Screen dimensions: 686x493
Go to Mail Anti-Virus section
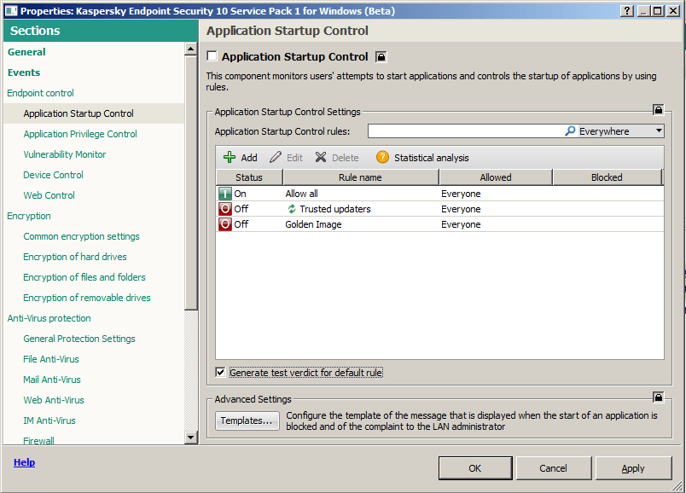click(x=52, y=380)
